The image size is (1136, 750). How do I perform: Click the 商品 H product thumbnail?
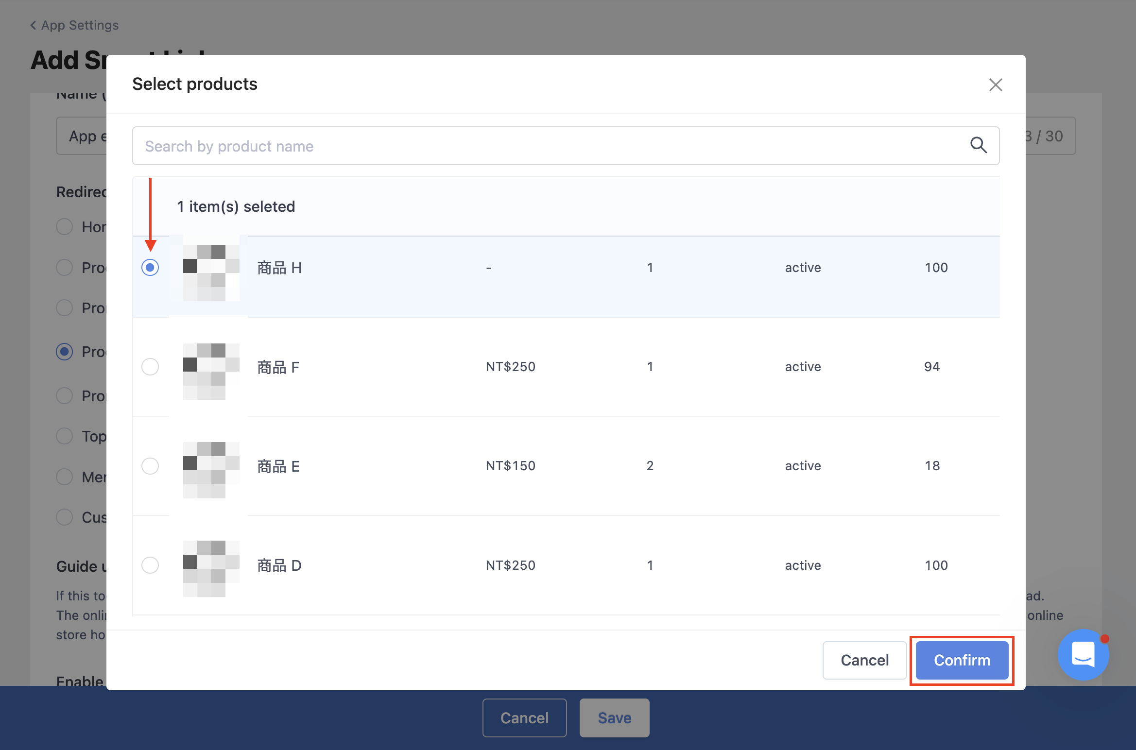point(211,273)
